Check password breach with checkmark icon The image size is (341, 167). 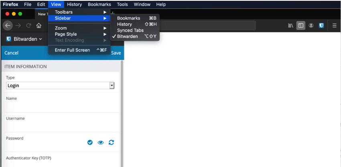tap(90, 142)
